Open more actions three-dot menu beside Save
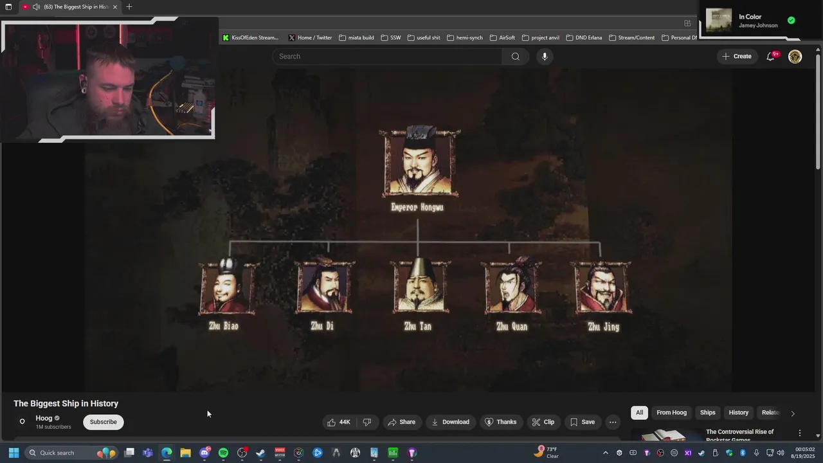 (613, 422)
